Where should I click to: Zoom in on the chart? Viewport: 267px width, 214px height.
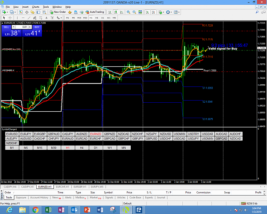[129, 12]
